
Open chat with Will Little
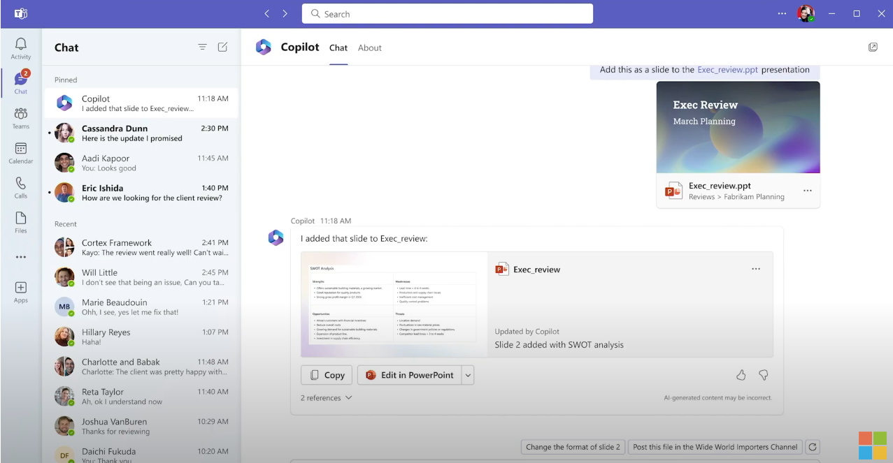pos(141,277)
